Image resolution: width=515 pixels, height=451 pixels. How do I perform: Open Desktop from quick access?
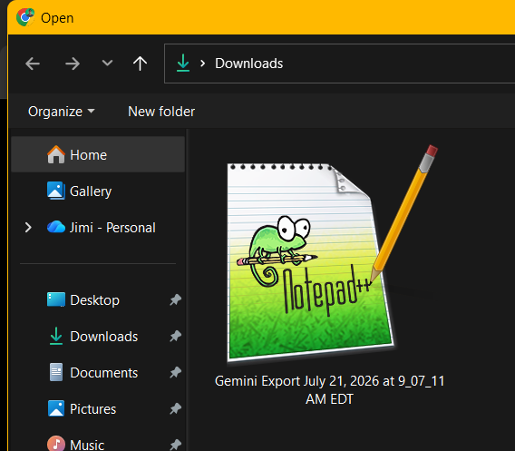coord(94,300)
